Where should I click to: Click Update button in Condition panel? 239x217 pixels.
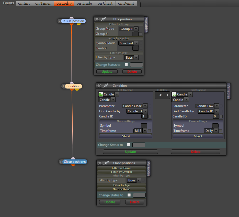pos(130,152)
